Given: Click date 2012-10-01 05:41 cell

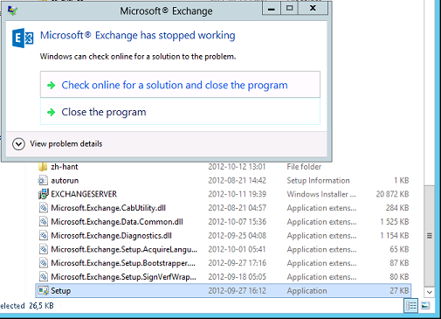Looking at the screenshot, I should click(x=237, y=249).
